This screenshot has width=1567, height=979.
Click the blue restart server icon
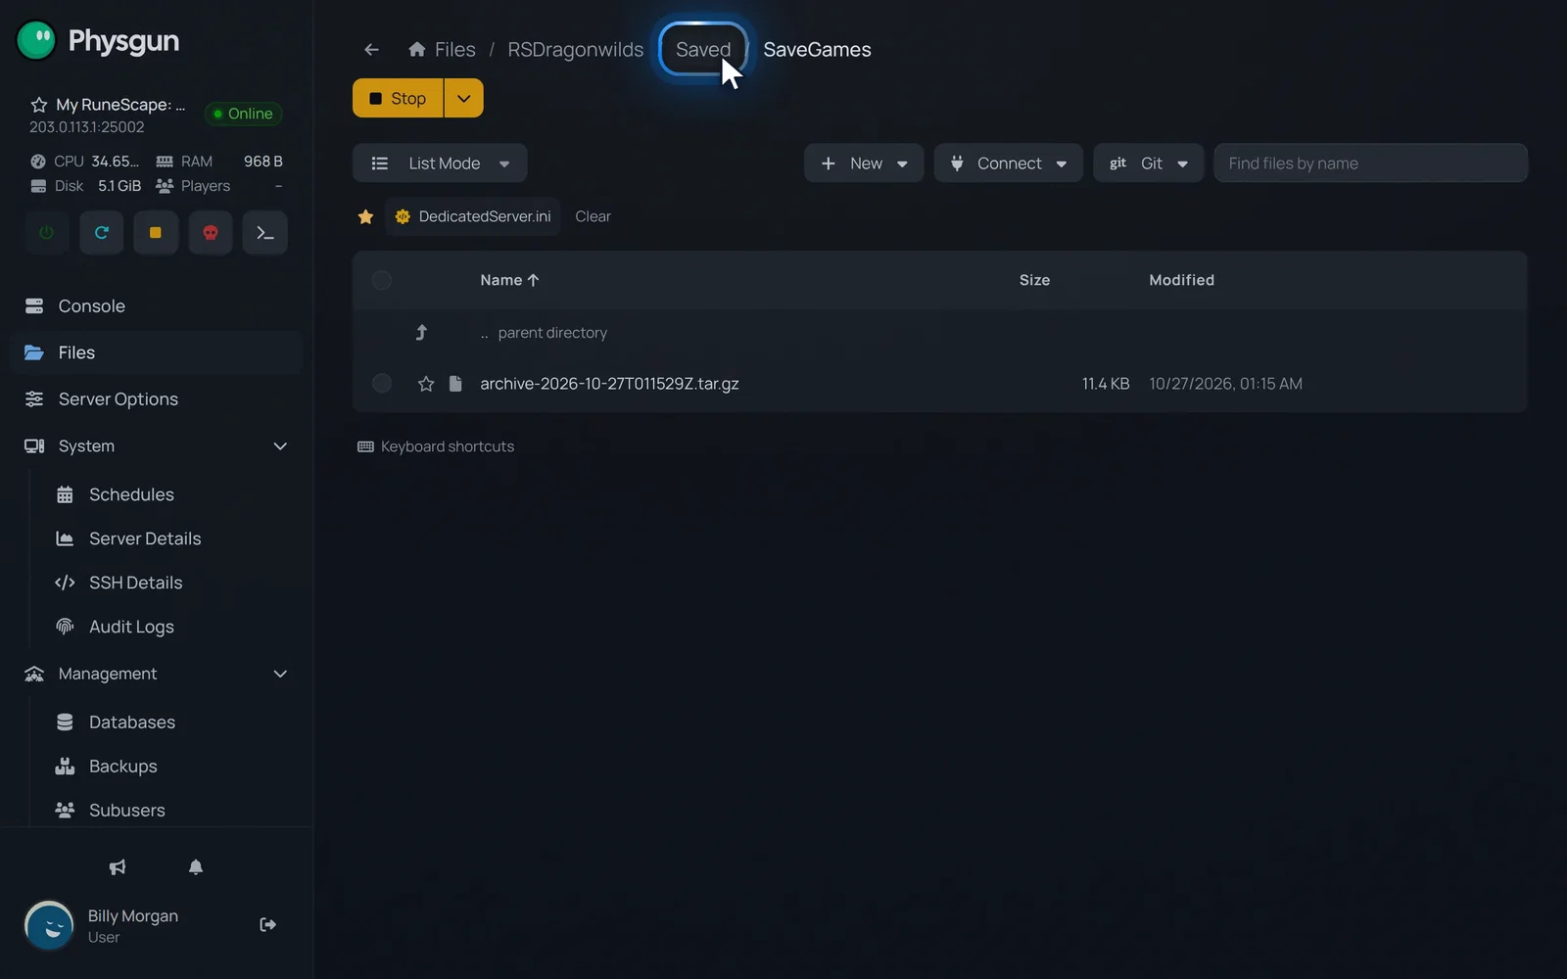point(102,233)
